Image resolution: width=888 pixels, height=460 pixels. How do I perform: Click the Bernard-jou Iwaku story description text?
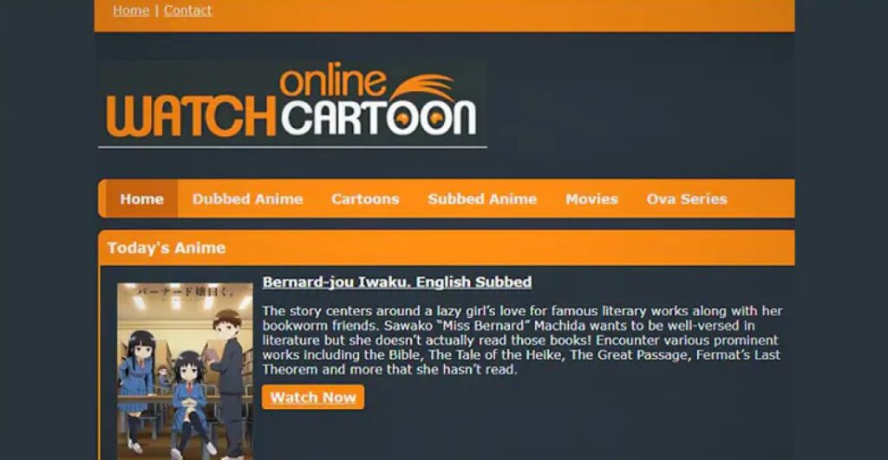pyautogui.click(x=521, y=340)
